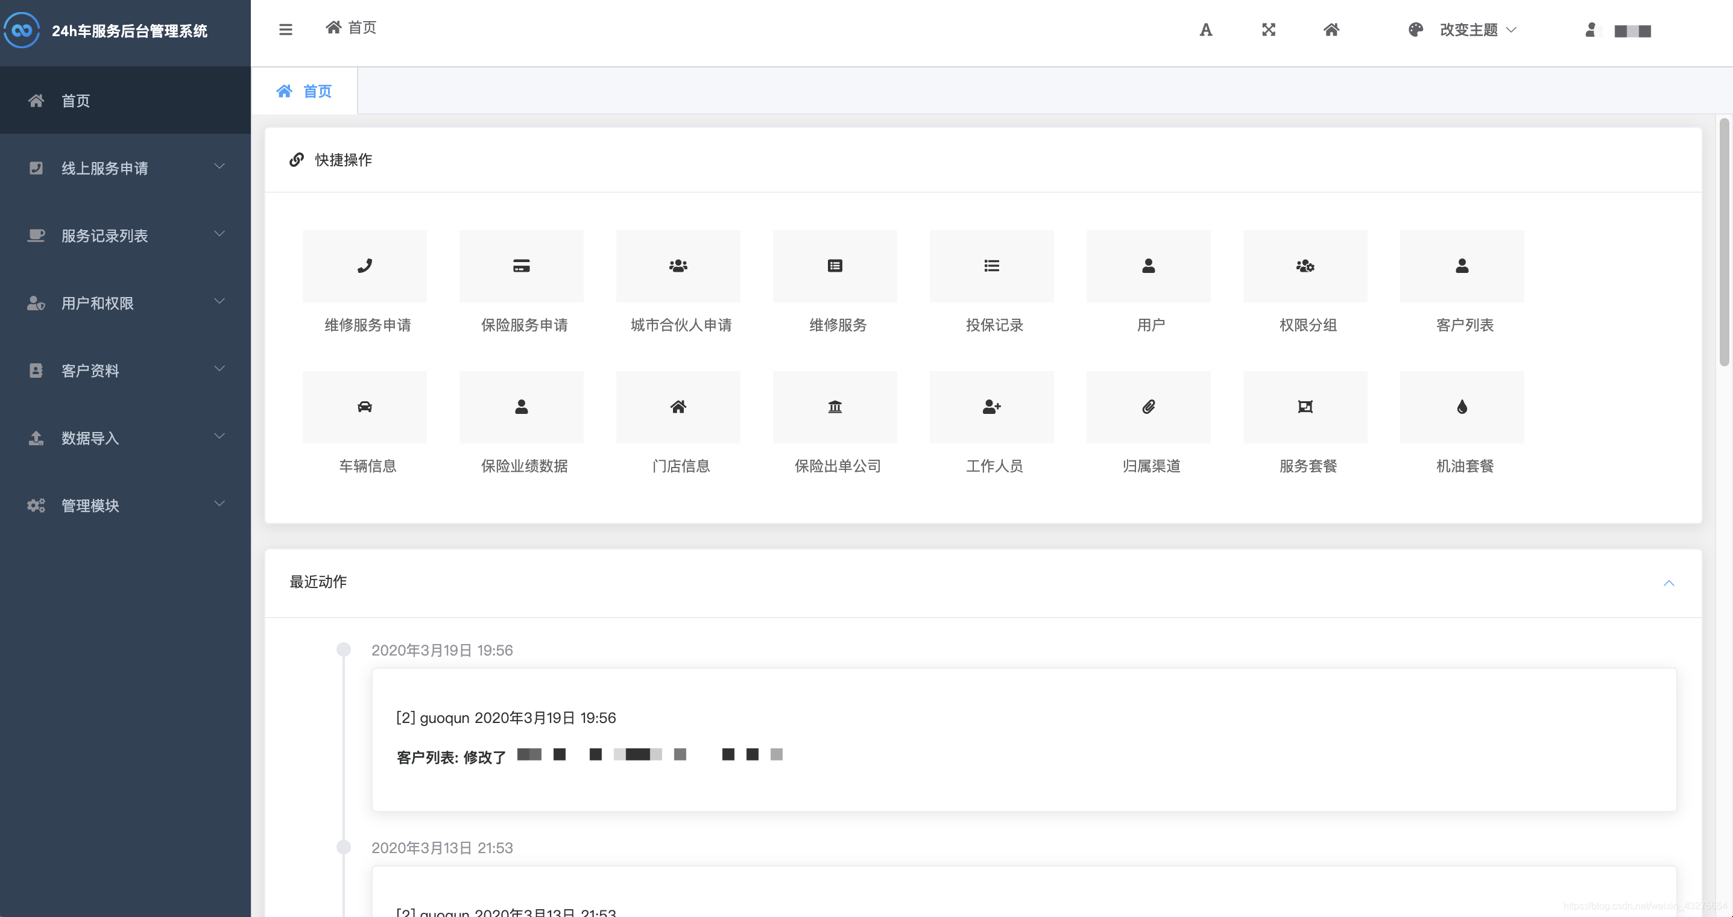Screen dimensions: 1733x917
Task: Collapse the 最近动作 panel with the chevron
Action: pos(1668,583)
